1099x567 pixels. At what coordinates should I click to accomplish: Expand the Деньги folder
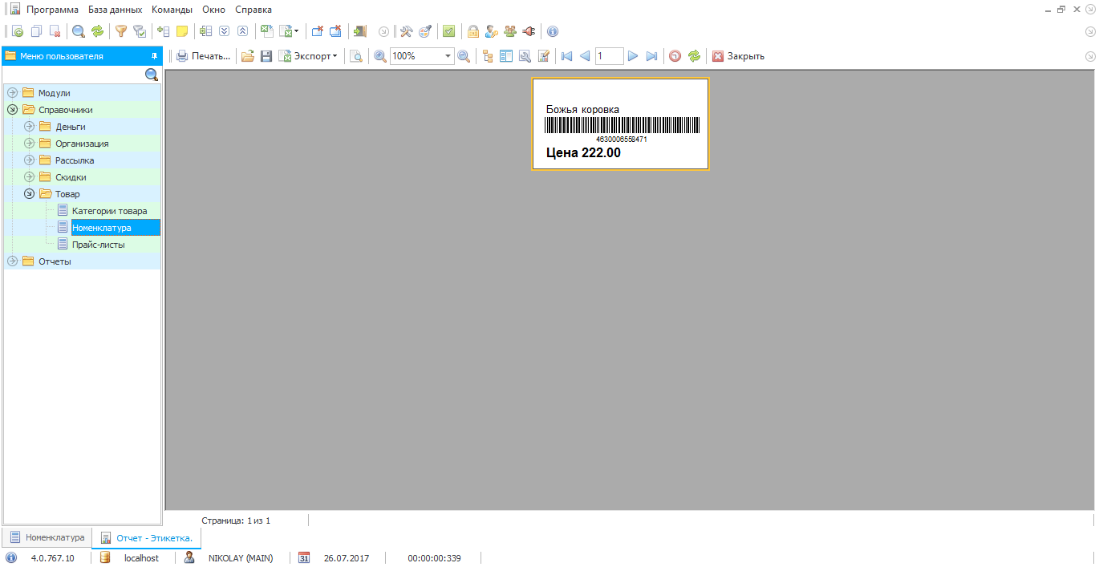(29, 127)
